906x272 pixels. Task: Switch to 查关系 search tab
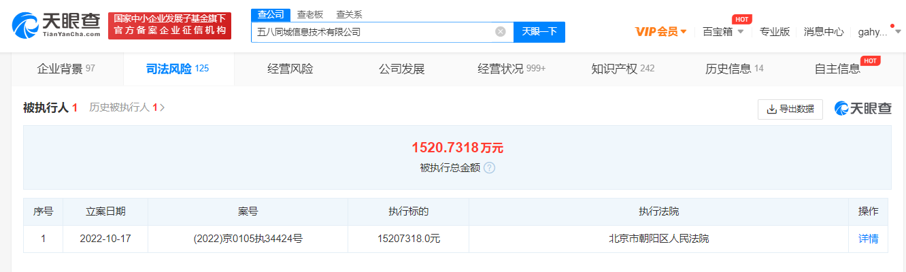349,14
